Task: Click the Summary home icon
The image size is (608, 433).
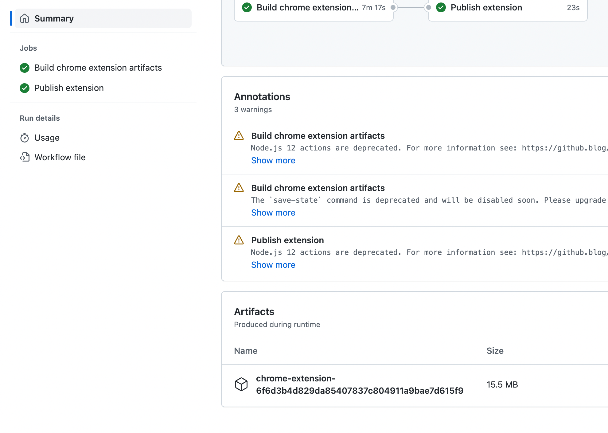Action: 25,18
